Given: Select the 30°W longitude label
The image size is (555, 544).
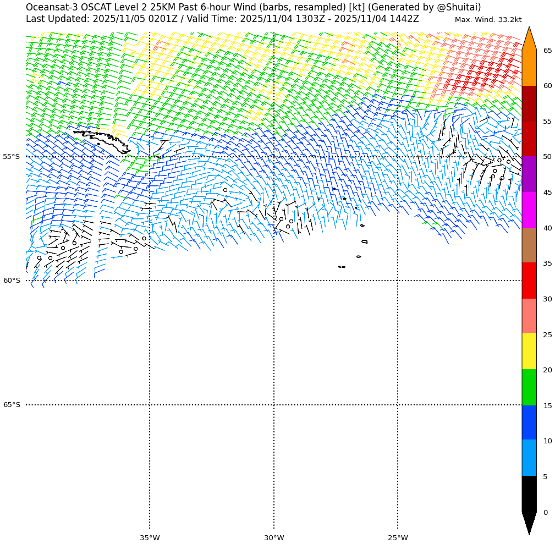Looking at the screenshot, I should point(274,538).
